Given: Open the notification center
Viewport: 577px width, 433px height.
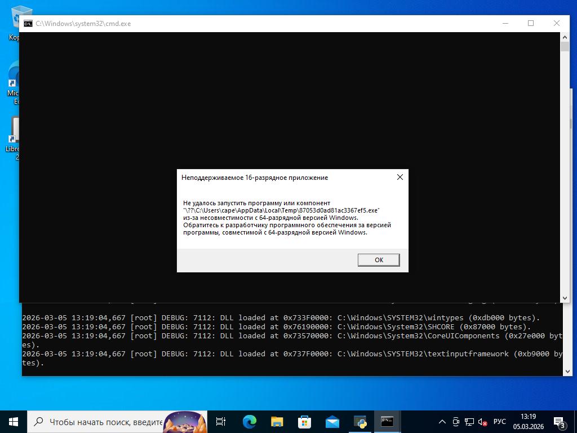Looking at the screenshot, I should point(560,421).
